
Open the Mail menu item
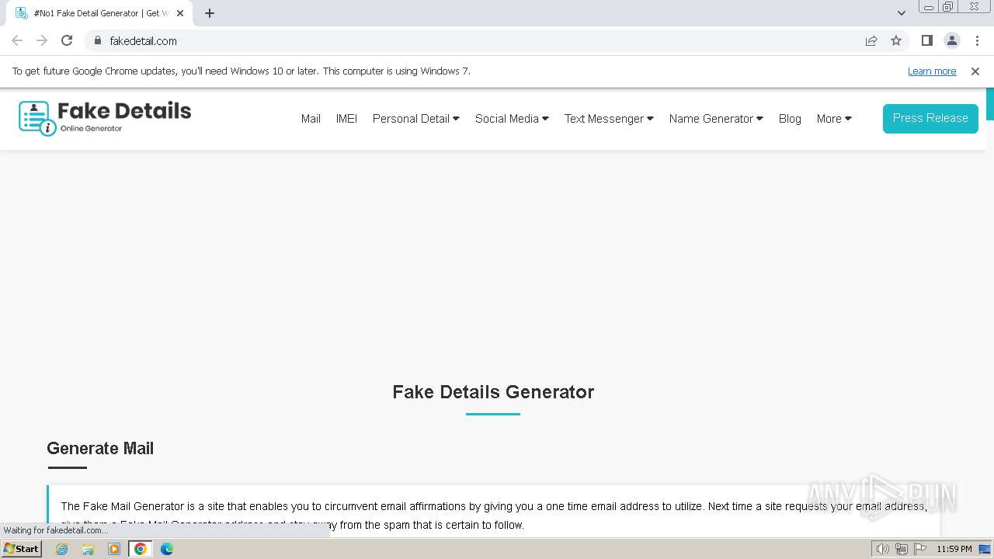[311, 119]
